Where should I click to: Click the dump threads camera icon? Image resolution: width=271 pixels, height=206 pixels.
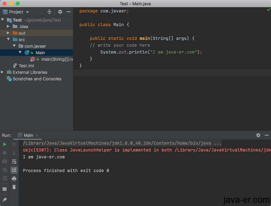4,161
